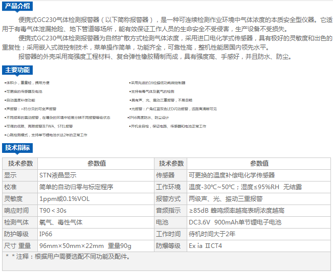Click the value cell 'IP66' in the table
This screenshot has width=333, height=272.
[x=96, y=234]
